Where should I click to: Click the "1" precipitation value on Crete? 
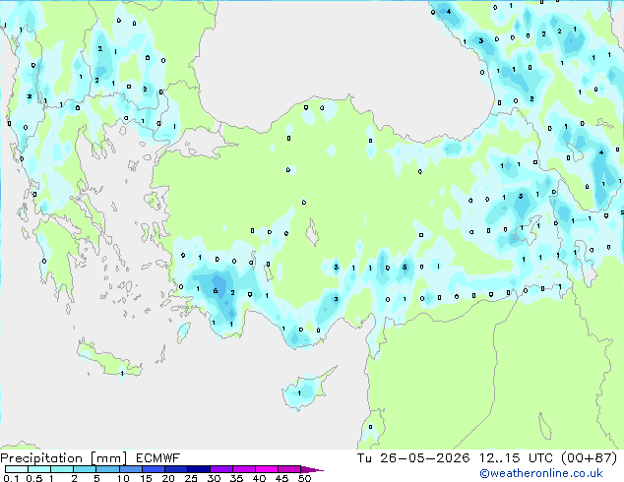tap(122, 373)
